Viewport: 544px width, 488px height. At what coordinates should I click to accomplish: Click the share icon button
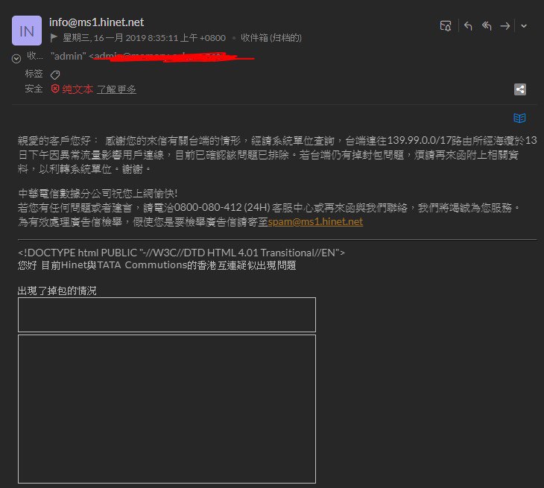[x=519, y=89]
